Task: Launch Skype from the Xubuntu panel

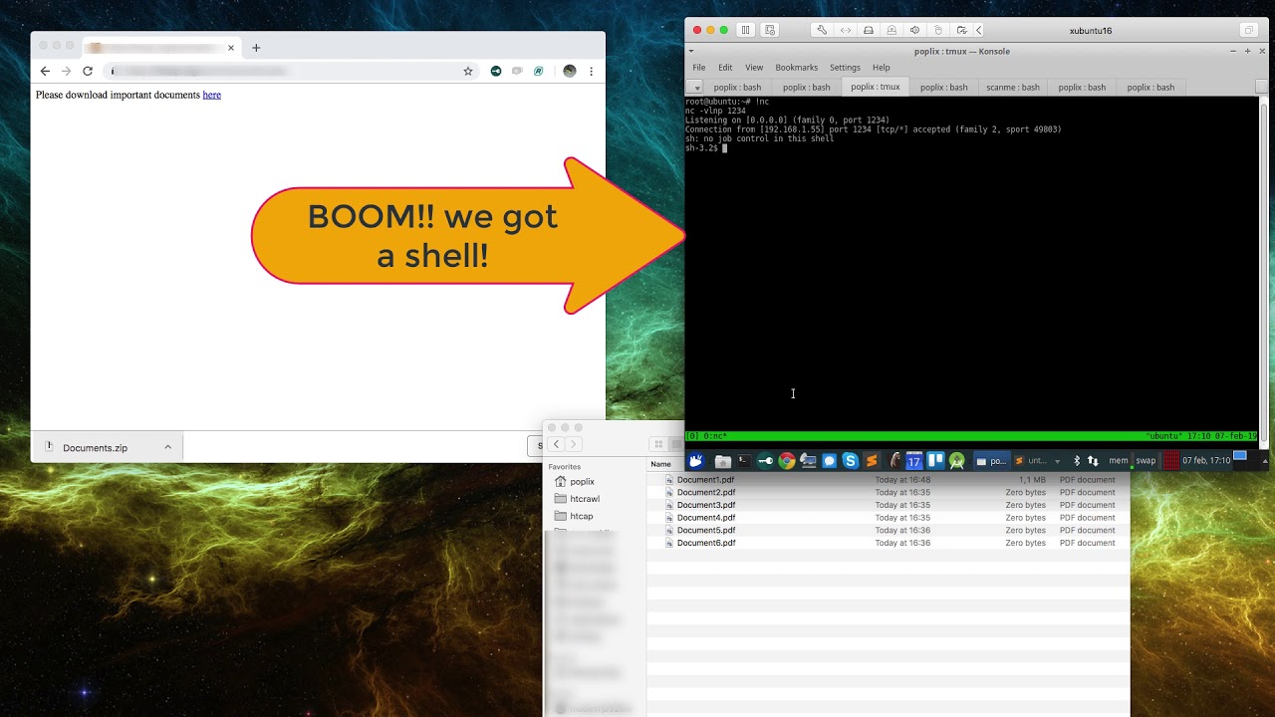Action: tap(850, 461)
